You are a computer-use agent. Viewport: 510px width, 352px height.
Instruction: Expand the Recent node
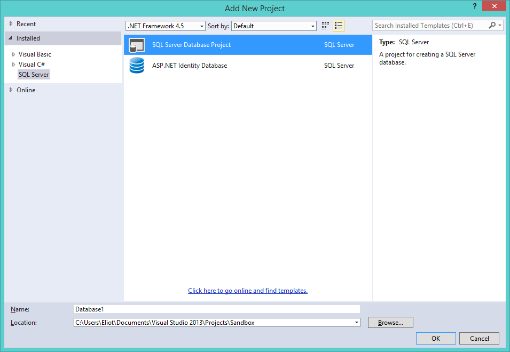tap(11, 23)
